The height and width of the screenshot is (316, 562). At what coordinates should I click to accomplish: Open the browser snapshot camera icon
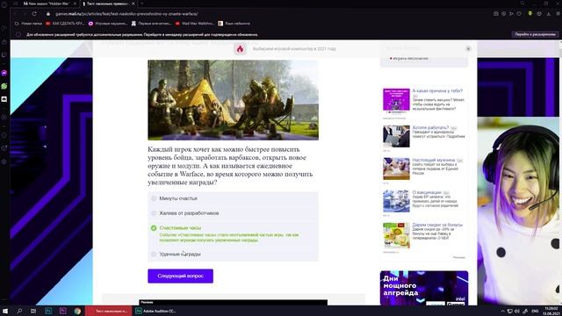click(x=495, y=14)
